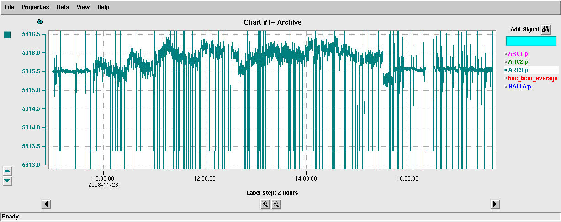This screenshot has height=222, width=561.
Task: Select ARC1:p signal in legend
Action: (x=518, y=54)
